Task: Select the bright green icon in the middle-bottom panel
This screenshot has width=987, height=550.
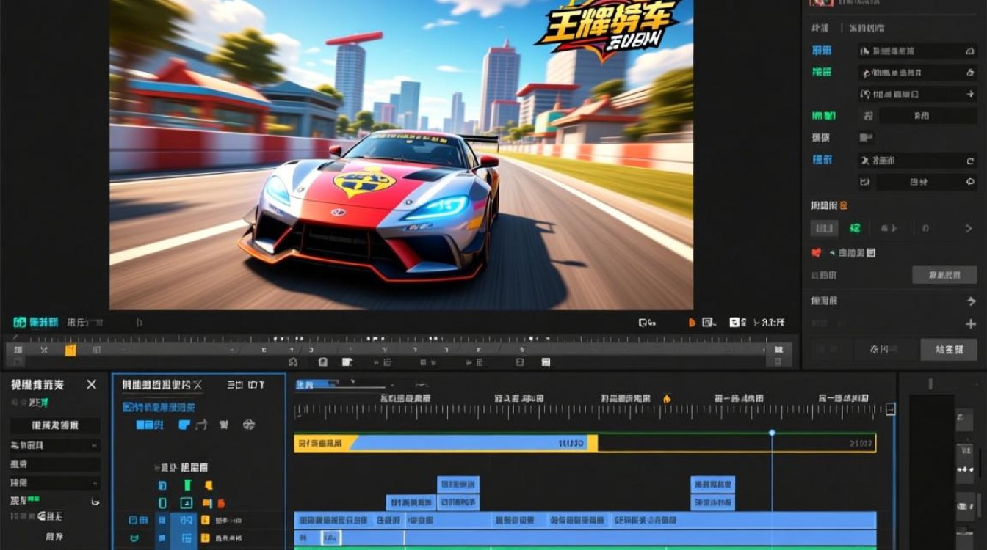Action: [187, 485]
